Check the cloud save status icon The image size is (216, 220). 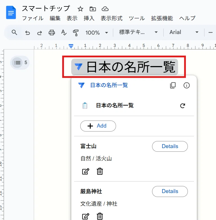point(105,9)
